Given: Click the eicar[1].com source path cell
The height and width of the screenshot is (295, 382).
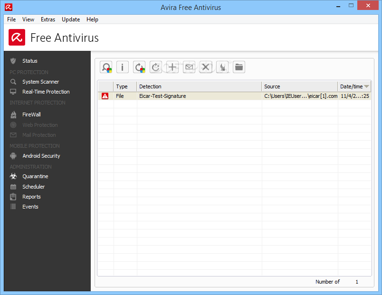Looking at the screenshot, I should tap(300, 96).
